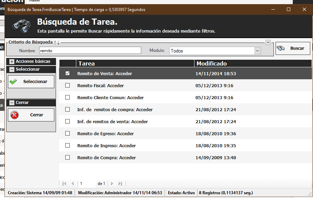Collapse the search criteria panel with minus button
The height and width of the screenshot is (198, 313).
[268, 42]
